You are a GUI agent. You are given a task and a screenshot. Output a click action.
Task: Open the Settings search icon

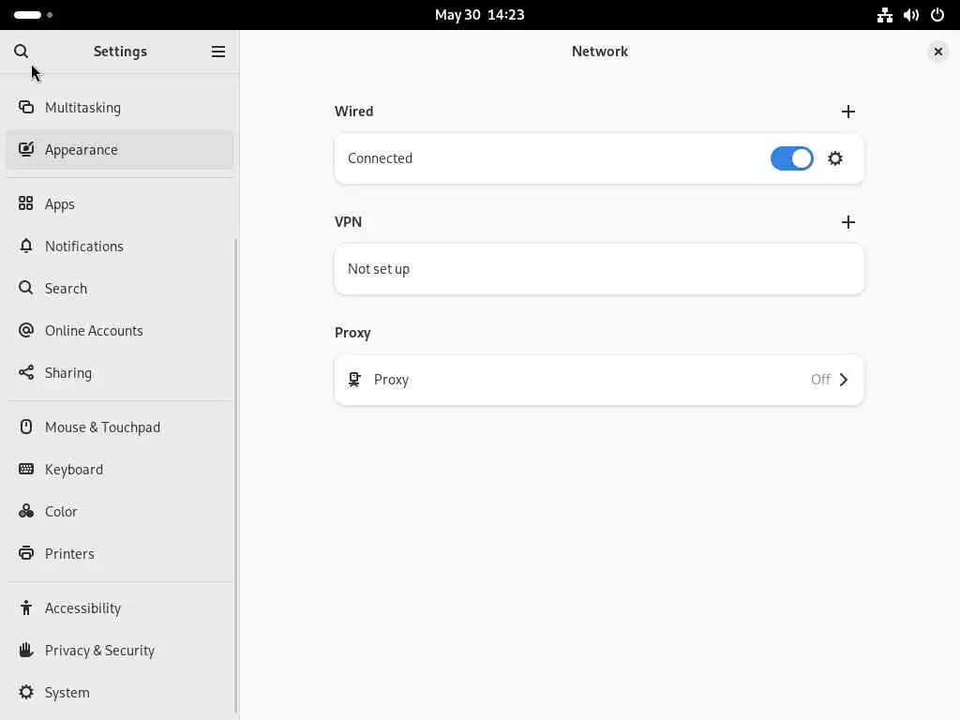21,52
